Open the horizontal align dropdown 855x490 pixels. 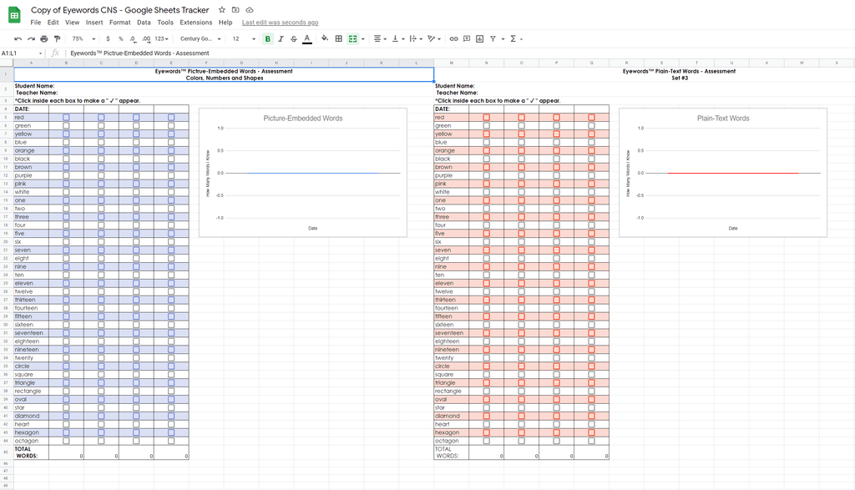tap(380, 38)
